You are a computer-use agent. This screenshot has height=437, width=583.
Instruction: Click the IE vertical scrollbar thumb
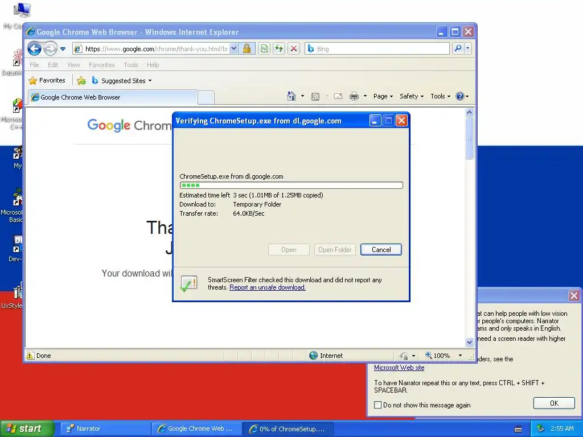(x=469, y=138)
